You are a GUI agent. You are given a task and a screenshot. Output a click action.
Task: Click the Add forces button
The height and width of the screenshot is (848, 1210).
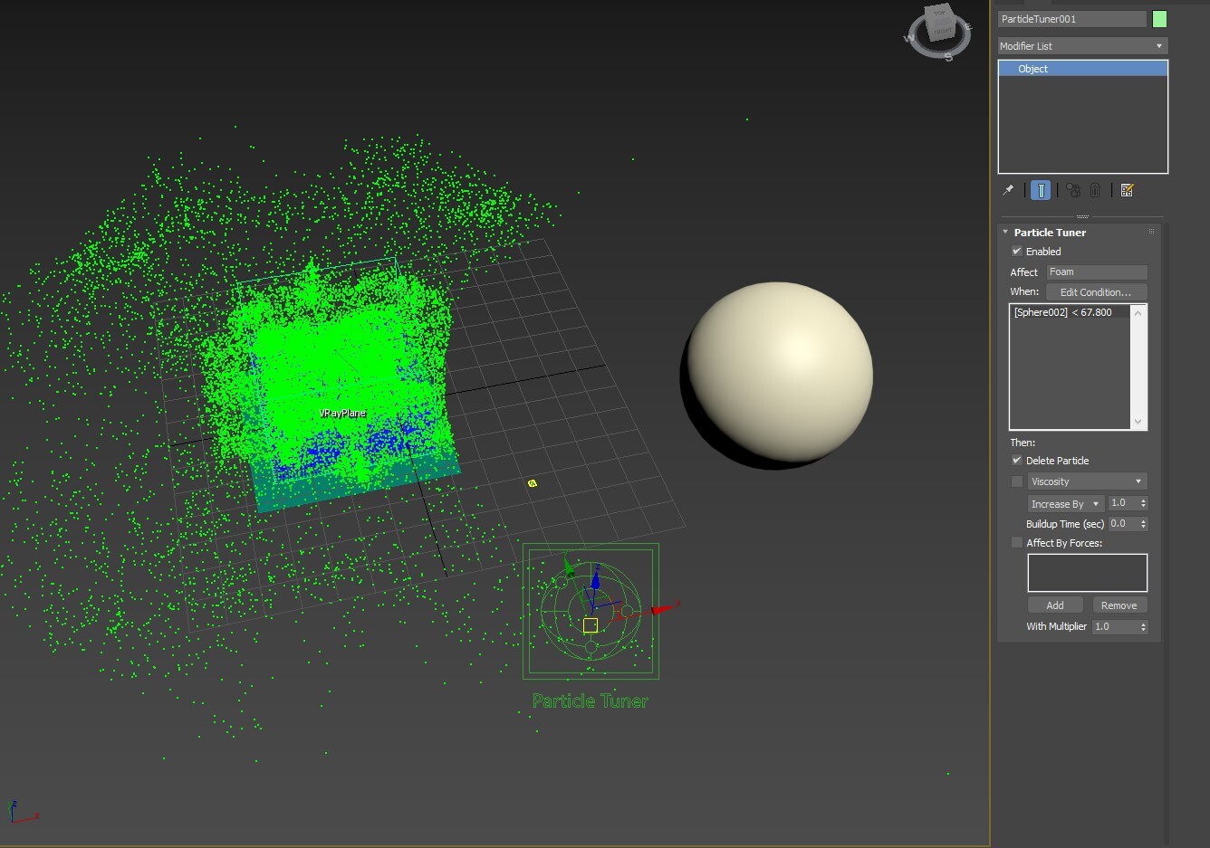[1055, 605]
